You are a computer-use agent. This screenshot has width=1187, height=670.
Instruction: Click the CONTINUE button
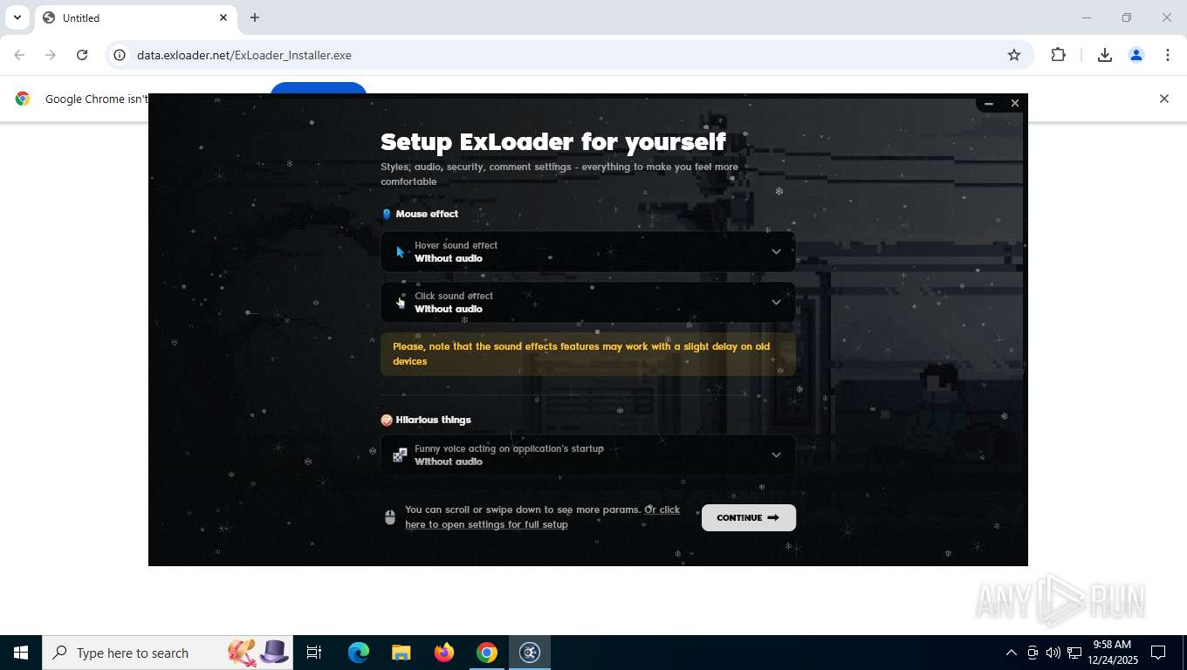point(748,517)
